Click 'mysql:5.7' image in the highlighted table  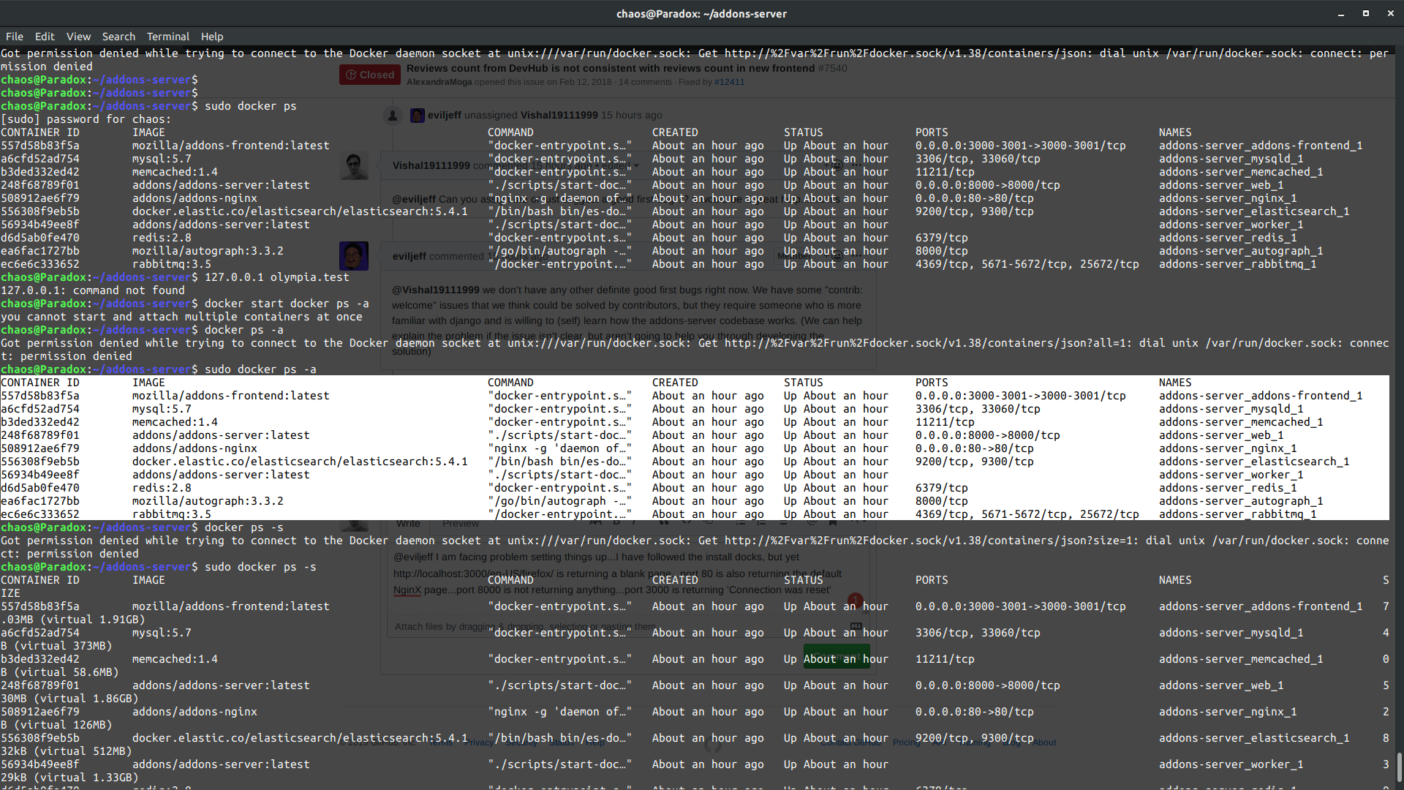[162, 409]
